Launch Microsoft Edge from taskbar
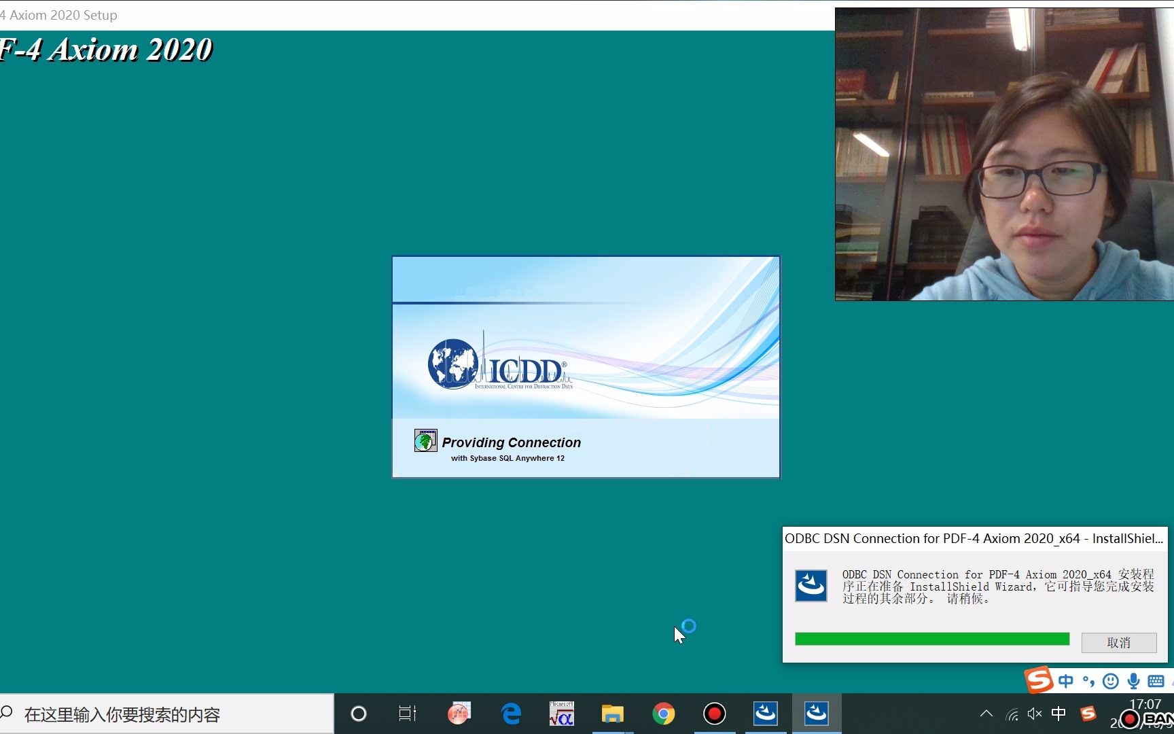The image size is (1174, 734). coord(511,714)
